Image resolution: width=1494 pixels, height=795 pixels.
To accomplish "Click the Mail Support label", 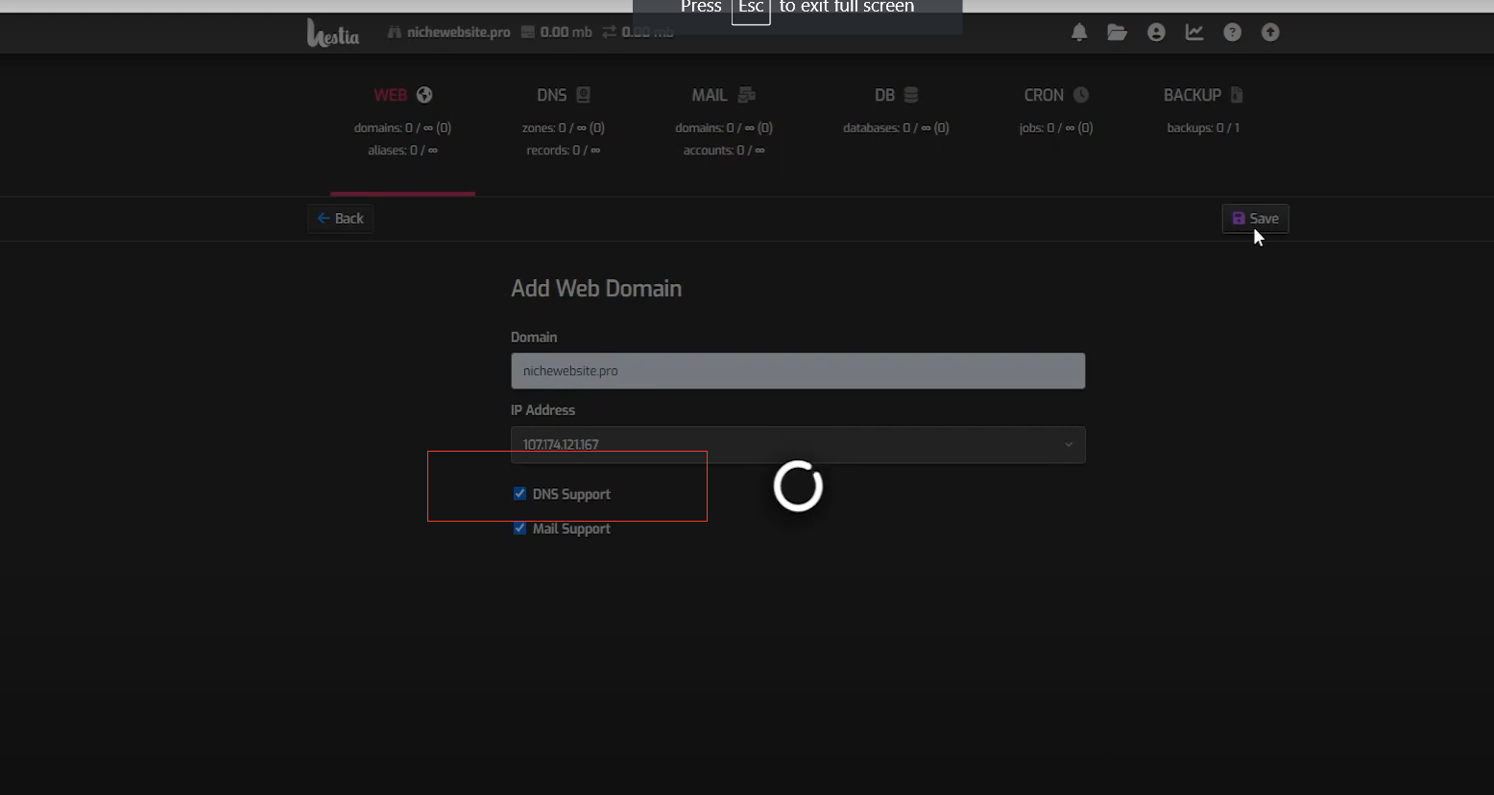I will pos(571,528).
